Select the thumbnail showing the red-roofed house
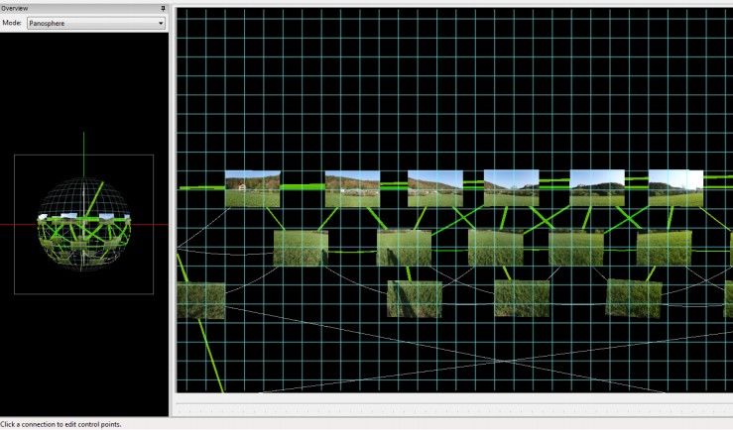733x430 pixels. [253, 189]
